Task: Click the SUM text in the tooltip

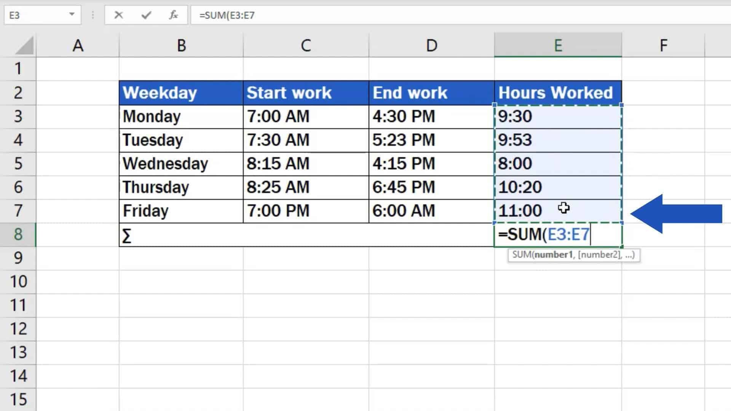Action: tap(524, 255)
